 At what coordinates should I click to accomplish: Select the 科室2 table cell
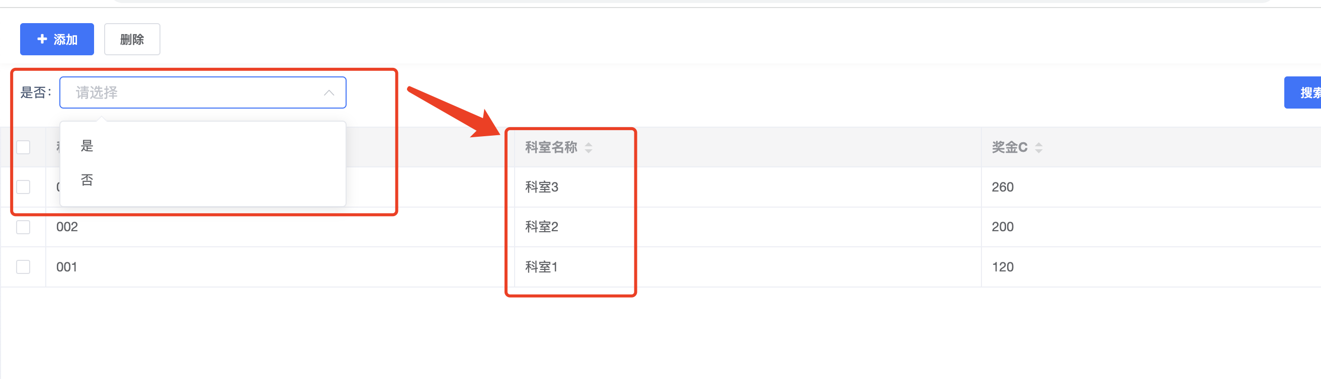[x=541, y=227]
